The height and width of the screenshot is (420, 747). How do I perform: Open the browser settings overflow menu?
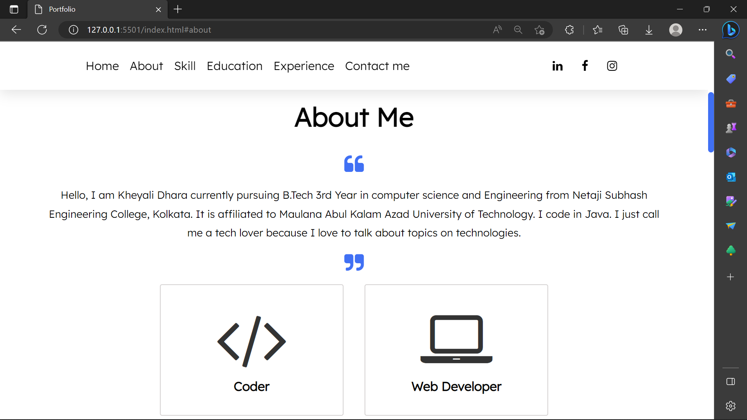[702, 30]
